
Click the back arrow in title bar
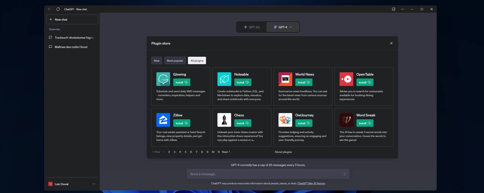[x=50, y=9]
